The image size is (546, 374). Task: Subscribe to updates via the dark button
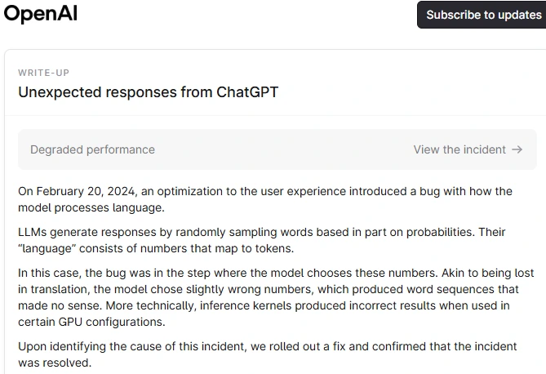[482, 15]
